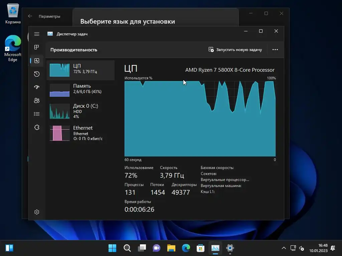Select the Диск 0 (C:) performance entry
The height and width of the screenshot is (256, 342).
coord(80,111)
